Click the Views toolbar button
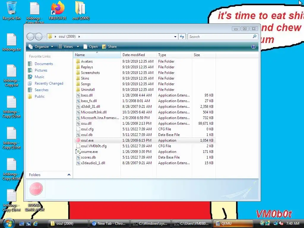 (66, 47)
